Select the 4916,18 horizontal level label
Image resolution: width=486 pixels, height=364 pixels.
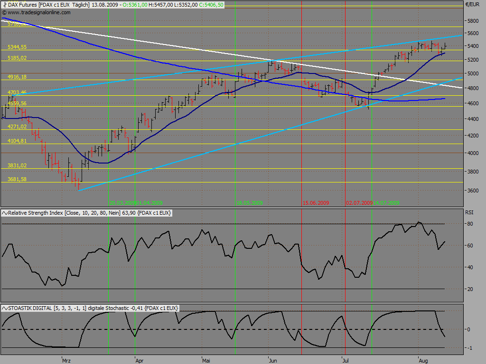(17, 77)
